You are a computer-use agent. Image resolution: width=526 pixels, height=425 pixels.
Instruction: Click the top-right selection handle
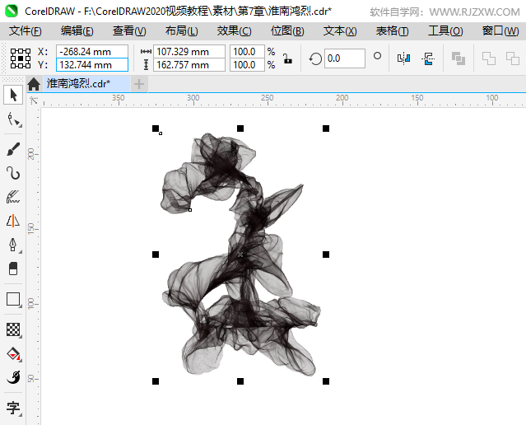(x=326, y=128)
